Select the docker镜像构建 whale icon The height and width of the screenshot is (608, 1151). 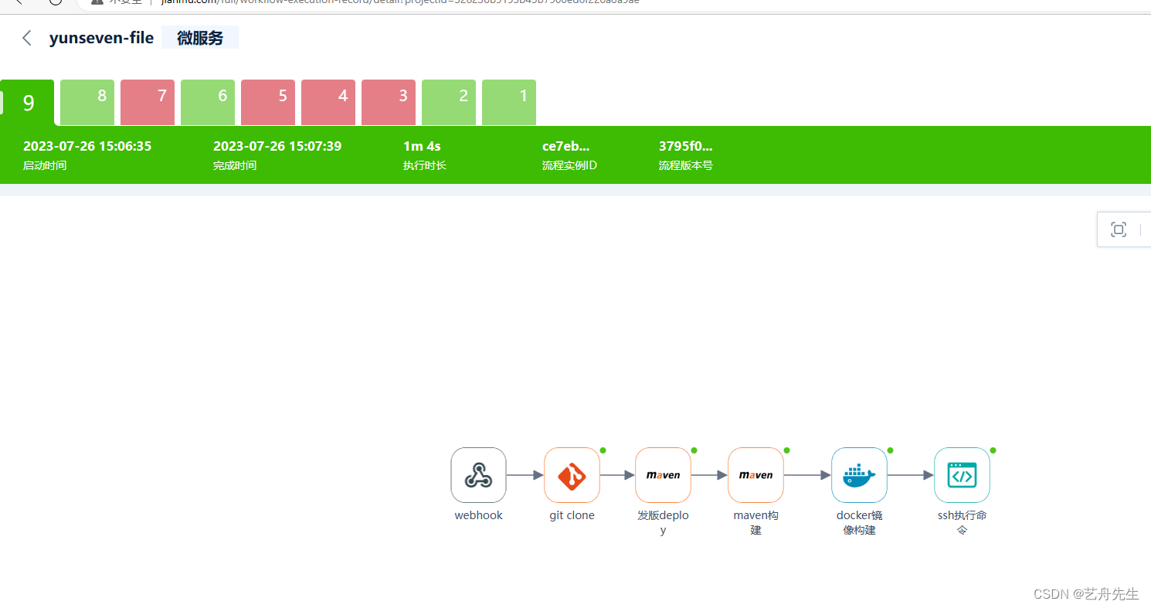pos(859,475)
